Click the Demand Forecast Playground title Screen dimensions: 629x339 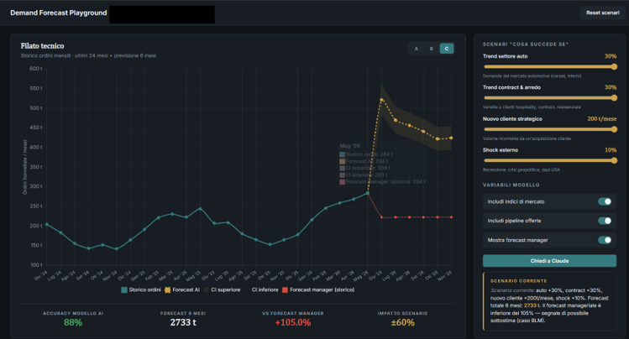[59, 13]
